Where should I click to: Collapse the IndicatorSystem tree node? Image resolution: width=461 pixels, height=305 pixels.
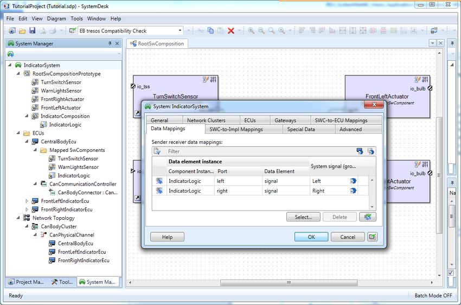10,65
